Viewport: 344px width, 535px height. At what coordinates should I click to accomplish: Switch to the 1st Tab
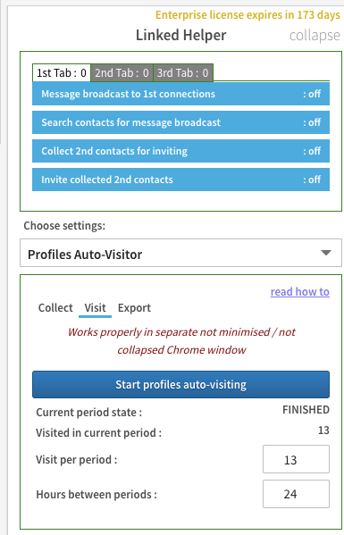[x=62, y=73]
